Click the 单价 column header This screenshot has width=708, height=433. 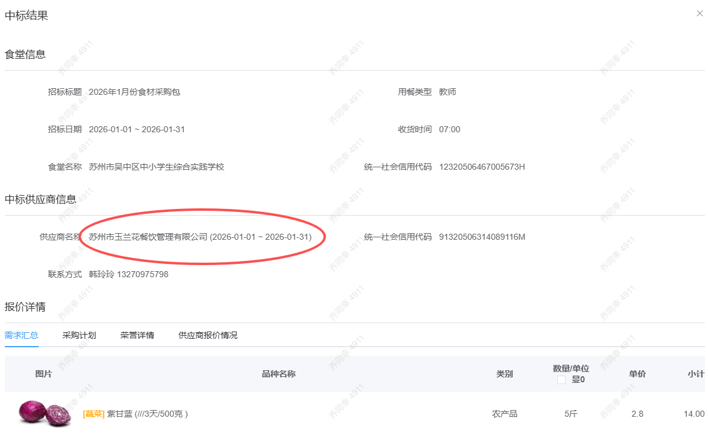tap(637, 374)
